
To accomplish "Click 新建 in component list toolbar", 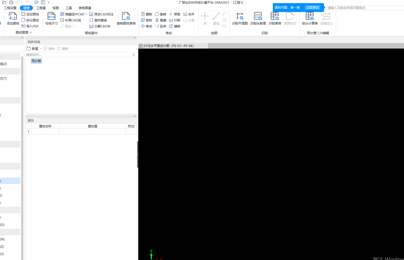I will [33, 49].
